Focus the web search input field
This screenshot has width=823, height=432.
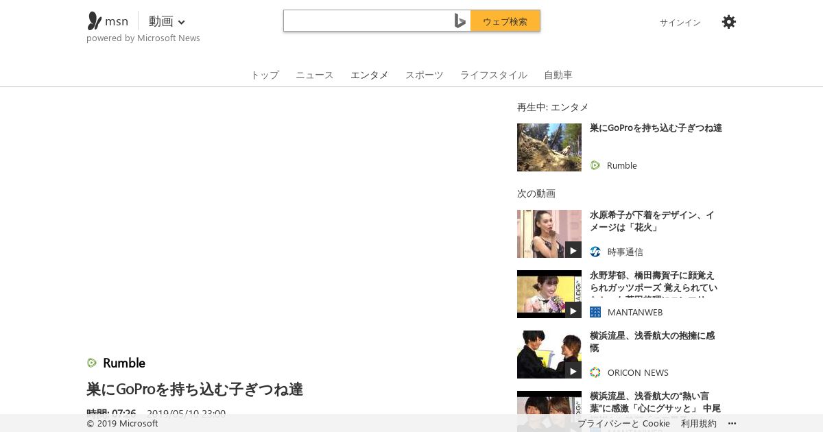click(x=368, y=21)
